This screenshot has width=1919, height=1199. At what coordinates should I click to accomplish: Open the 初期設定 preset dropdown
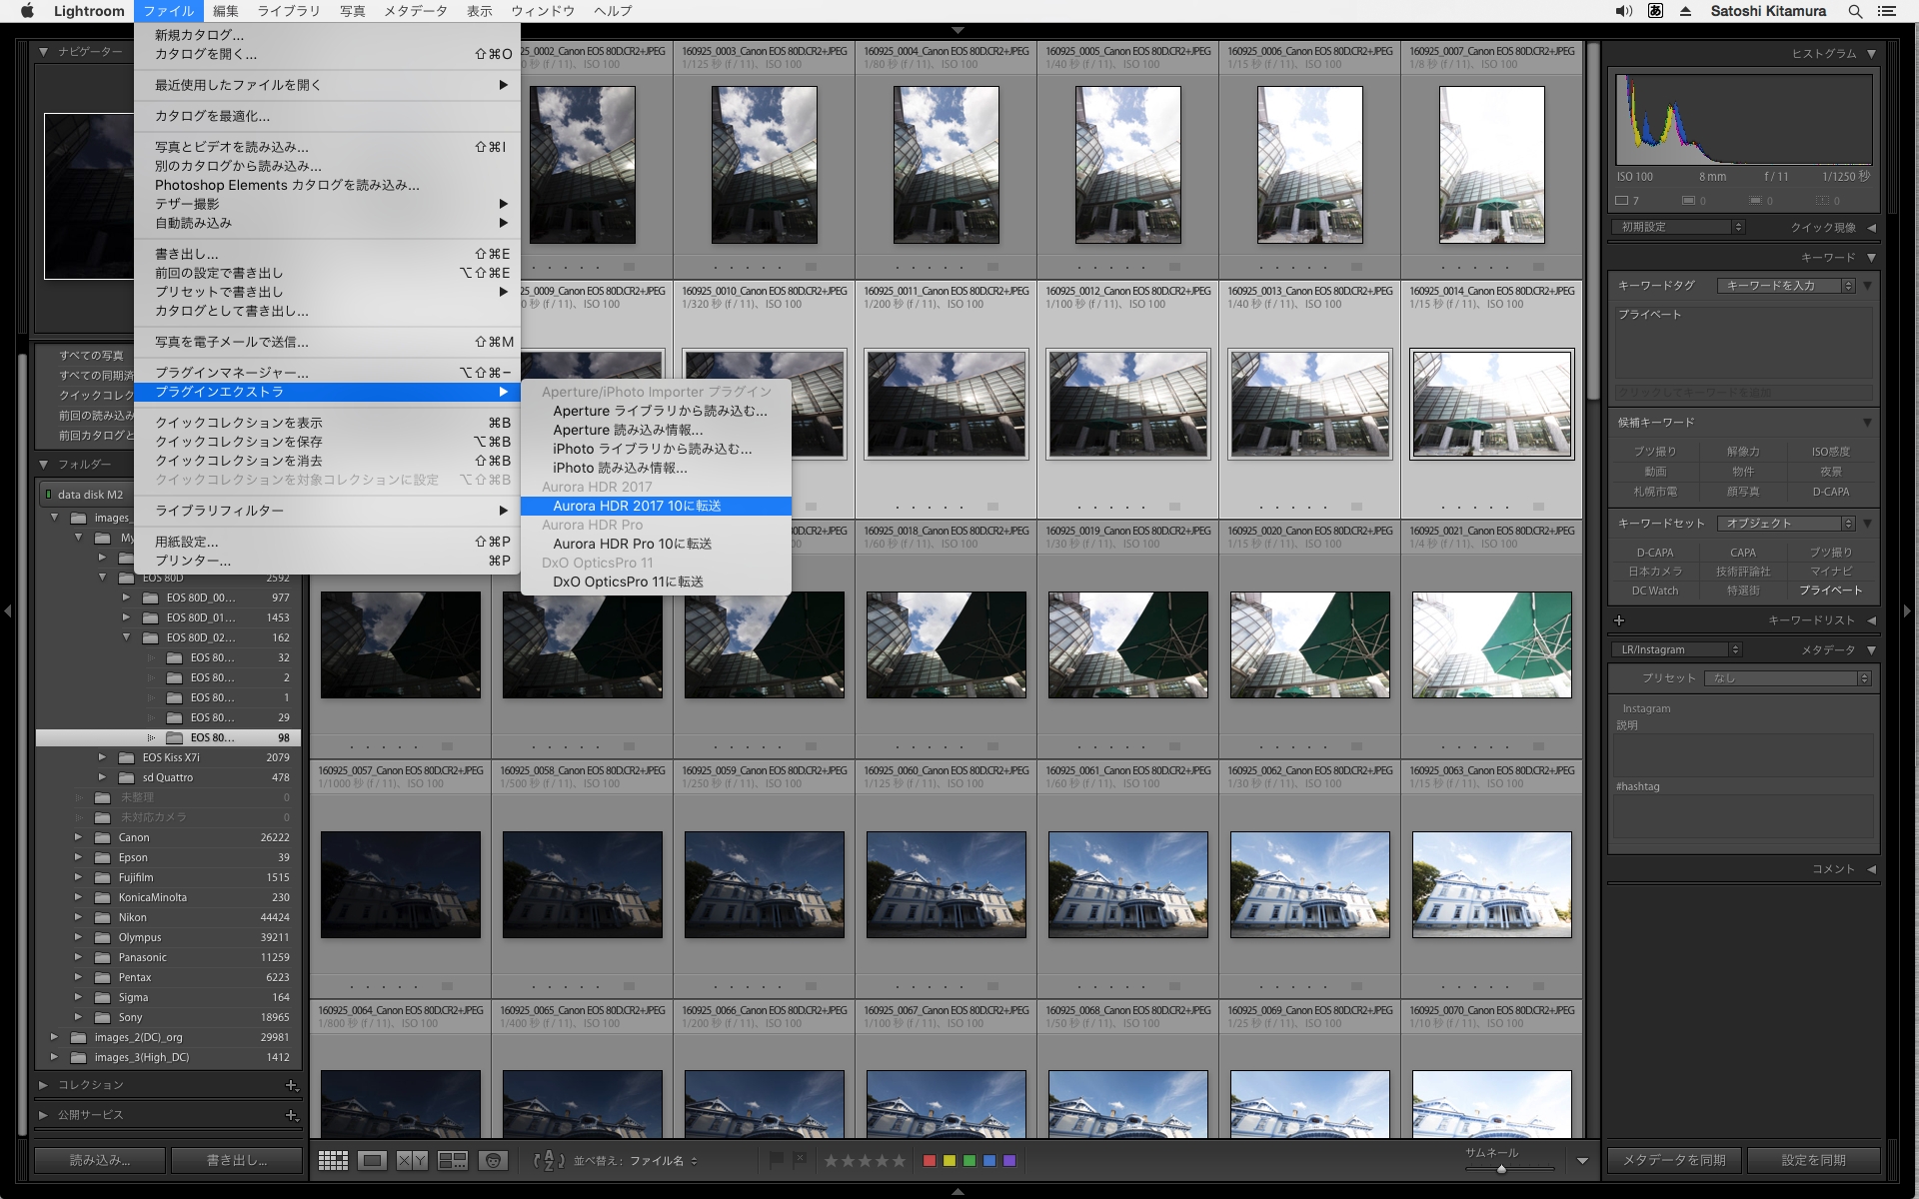coord(1678,227)
